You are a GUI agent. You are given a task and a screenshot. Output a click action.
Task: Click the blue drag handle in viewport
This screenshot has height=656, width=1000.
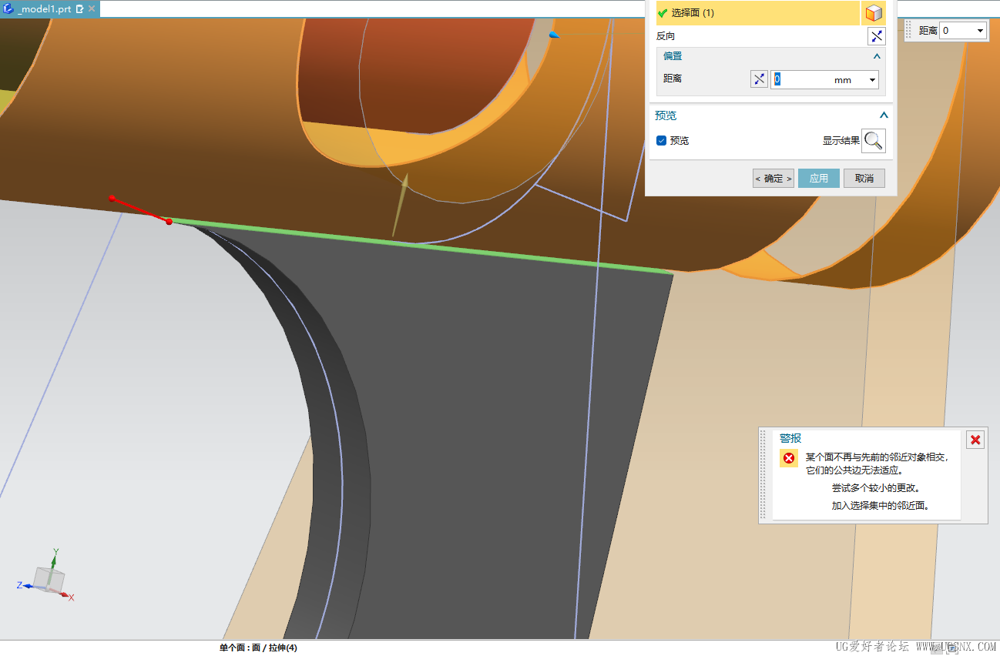[554, 35]
